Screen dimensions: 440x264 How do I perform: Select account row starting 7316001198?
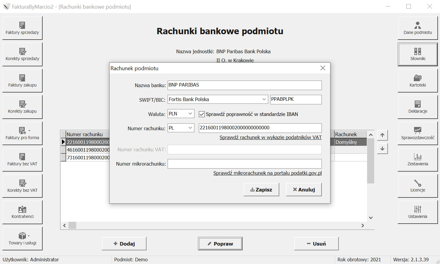(88, 158)
